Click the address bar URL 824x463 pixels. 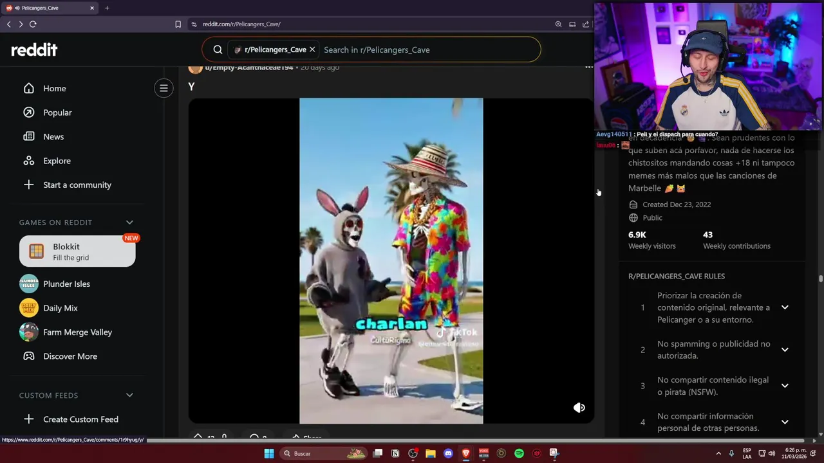(241, 24)
